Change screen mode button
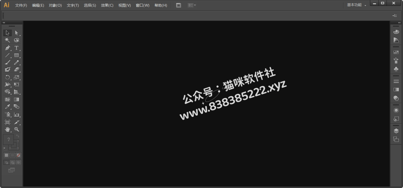403x188 pixels. coord(12,170)
